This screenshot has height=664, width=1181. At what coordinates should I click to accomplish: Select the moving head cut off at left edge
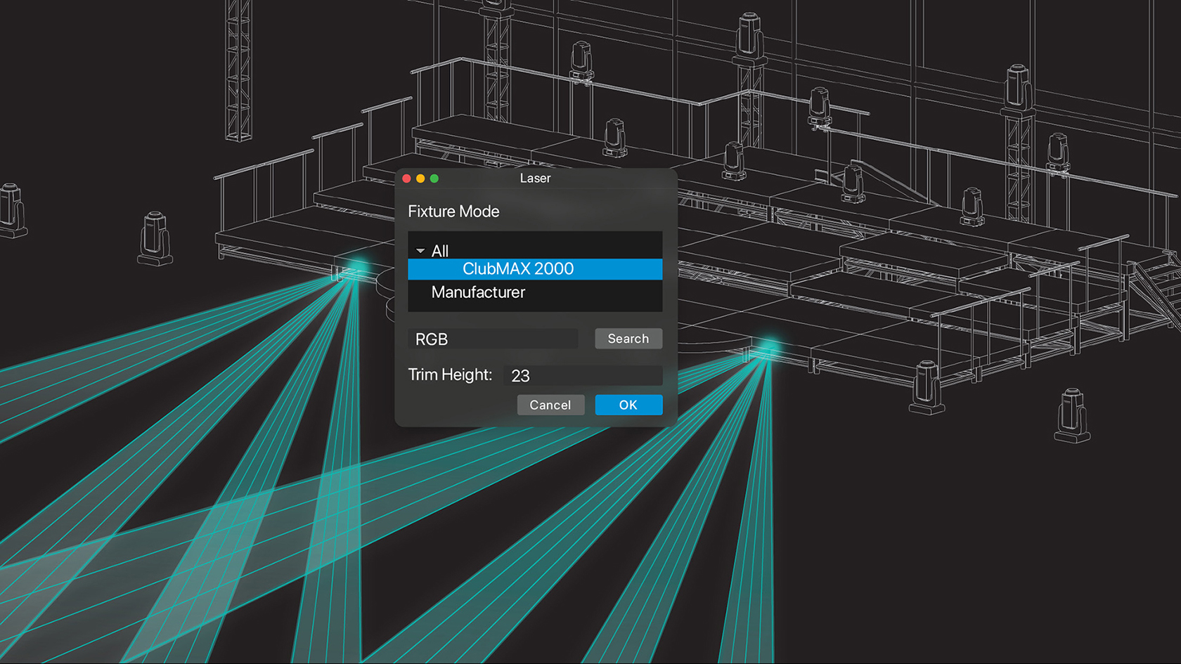tap(11, 209)
